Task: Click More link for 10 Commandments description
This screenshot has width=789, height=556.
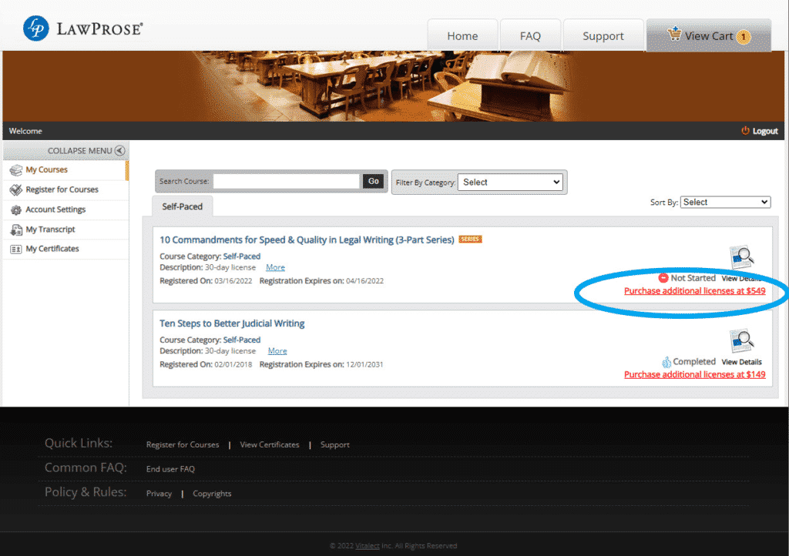Action: 275,267
